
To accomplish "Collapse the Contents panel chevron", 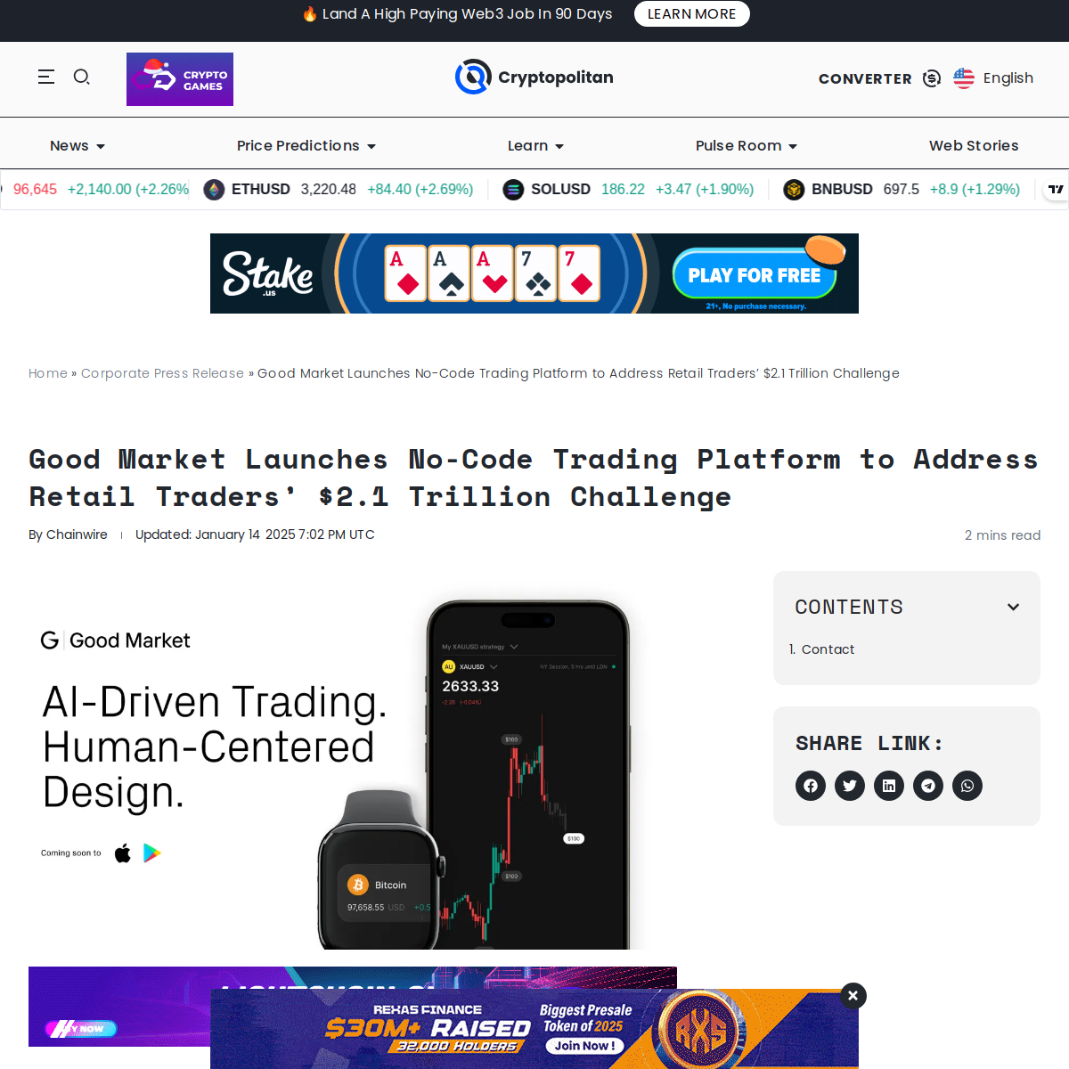I will 1013,607.
